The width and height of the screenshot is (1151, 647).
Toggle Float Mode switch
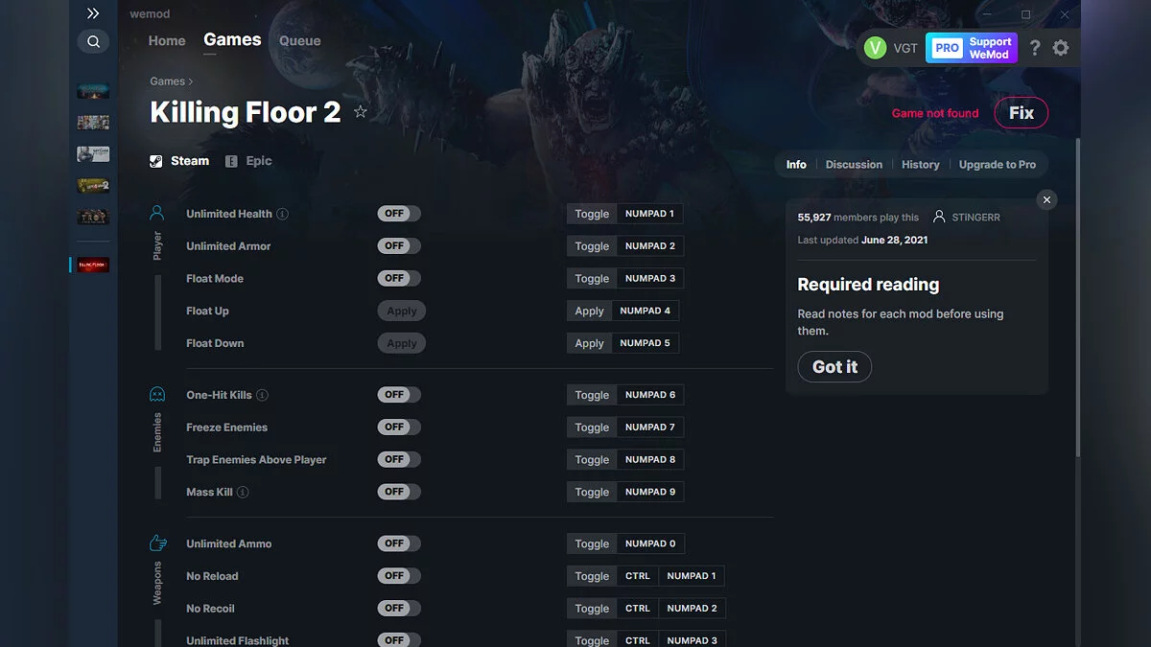point(399,278)
